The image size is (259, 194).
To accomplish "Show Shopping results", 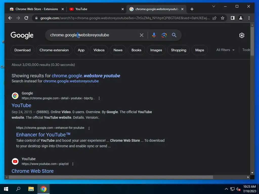I will (x=179, y=50).
